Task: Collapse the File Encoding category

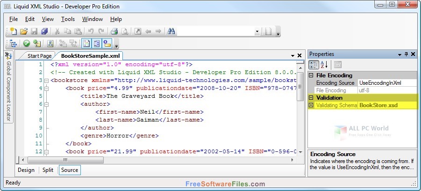Action: coord(311,75)
